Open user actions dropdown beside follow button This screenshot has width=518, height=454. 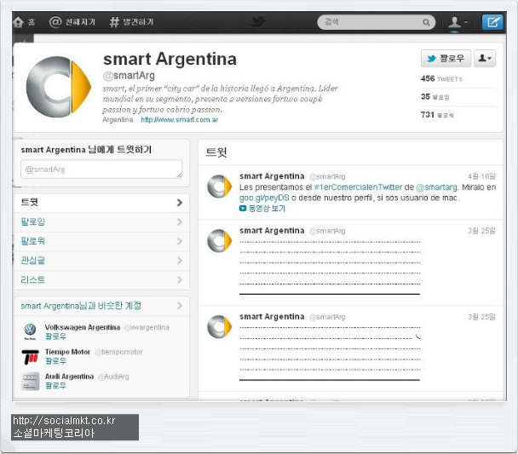point(485,59)
